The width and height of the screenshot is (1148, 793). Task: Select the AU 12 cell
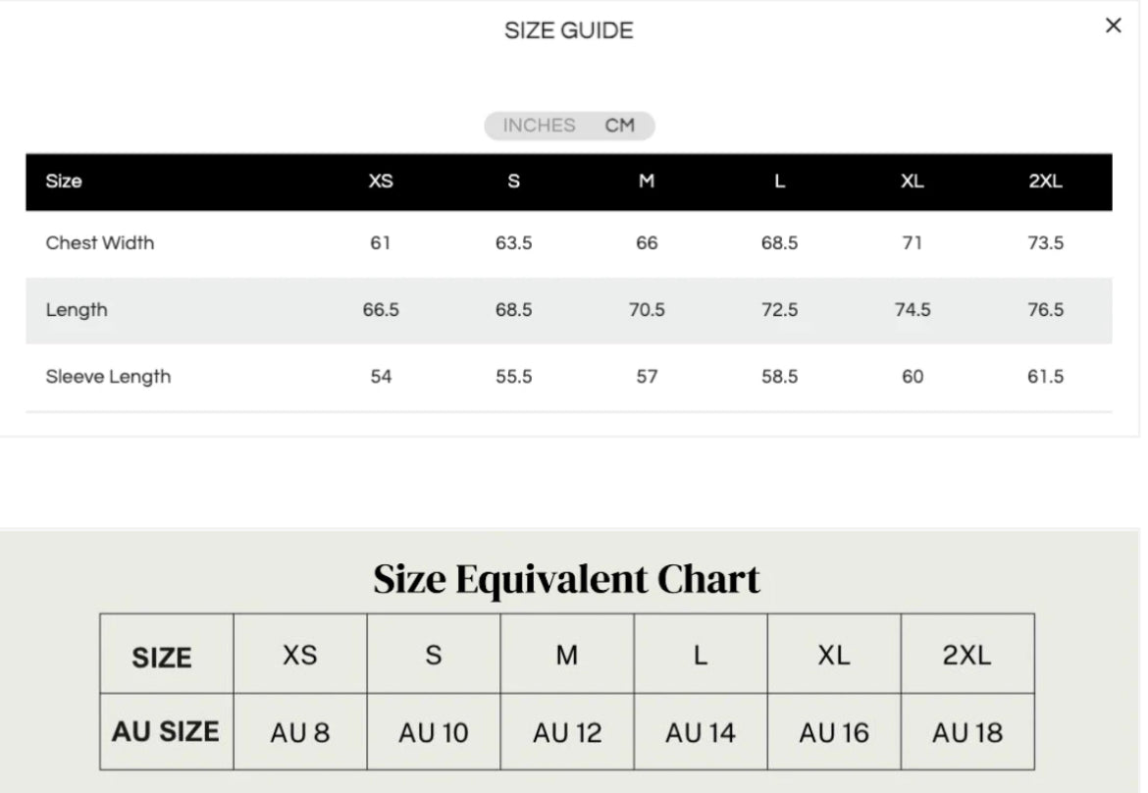click(567, 732)
